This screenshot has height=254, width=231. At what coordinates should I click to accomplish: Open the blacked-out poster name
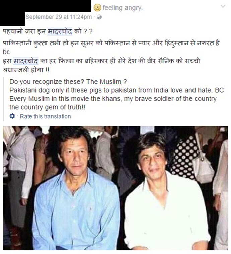pyautogui.click(x=58, y=6)
